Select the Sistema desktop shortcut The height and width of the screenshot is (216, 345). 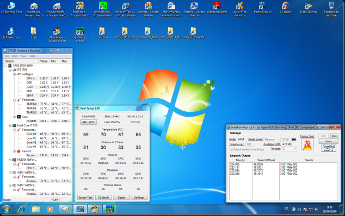point(194,10)
